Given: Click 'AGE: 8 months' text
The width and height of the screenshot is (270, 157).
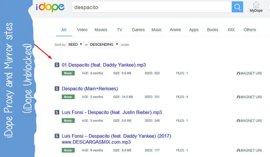Looking at the screenshot, I should (92, 73).
